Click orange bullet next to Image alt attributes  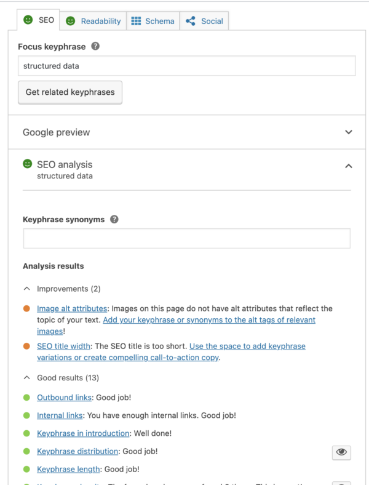tap(26, 309)
